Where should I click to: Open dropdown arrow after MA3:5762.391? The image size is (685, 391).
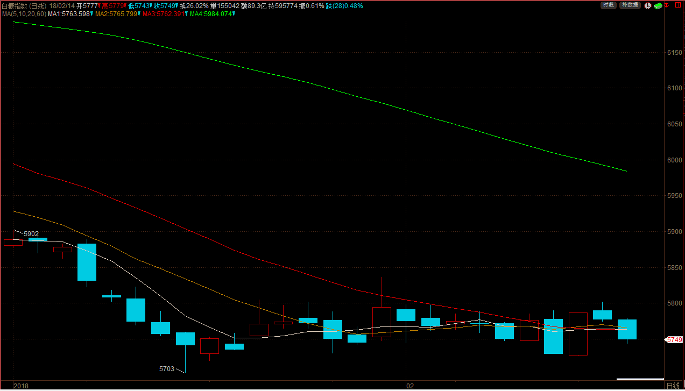tap(186, 13)
